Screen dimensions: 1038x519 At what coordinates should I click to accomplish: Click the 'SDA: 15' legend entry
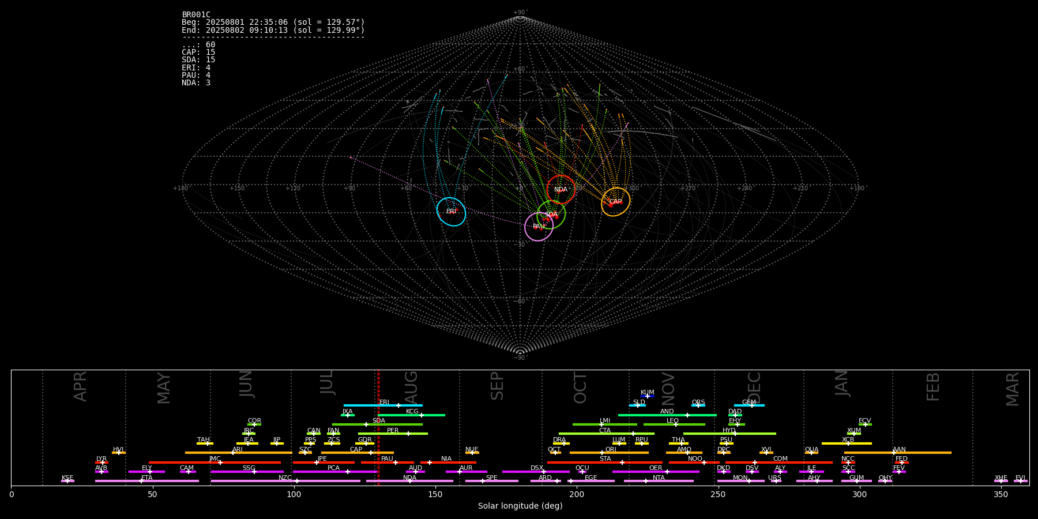pyautogui.click(x=198, y=60)
